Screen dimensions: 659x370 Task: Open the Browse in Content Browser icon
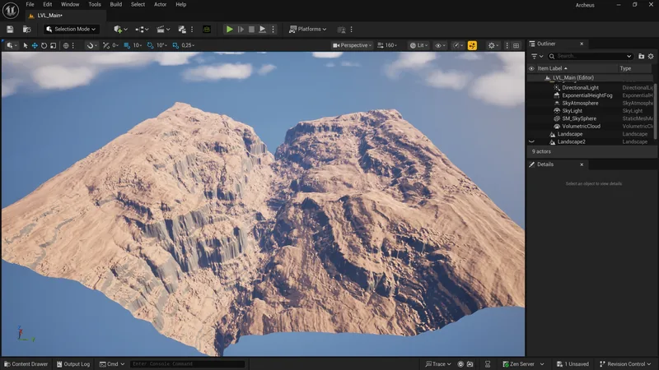click(x=26, y=30)
